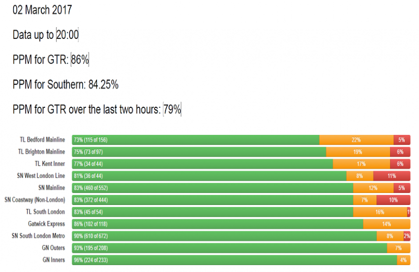Select the "TL Kent Inner" row label
The width and height of the screenshot is (419, 272).
coord(49,164)
